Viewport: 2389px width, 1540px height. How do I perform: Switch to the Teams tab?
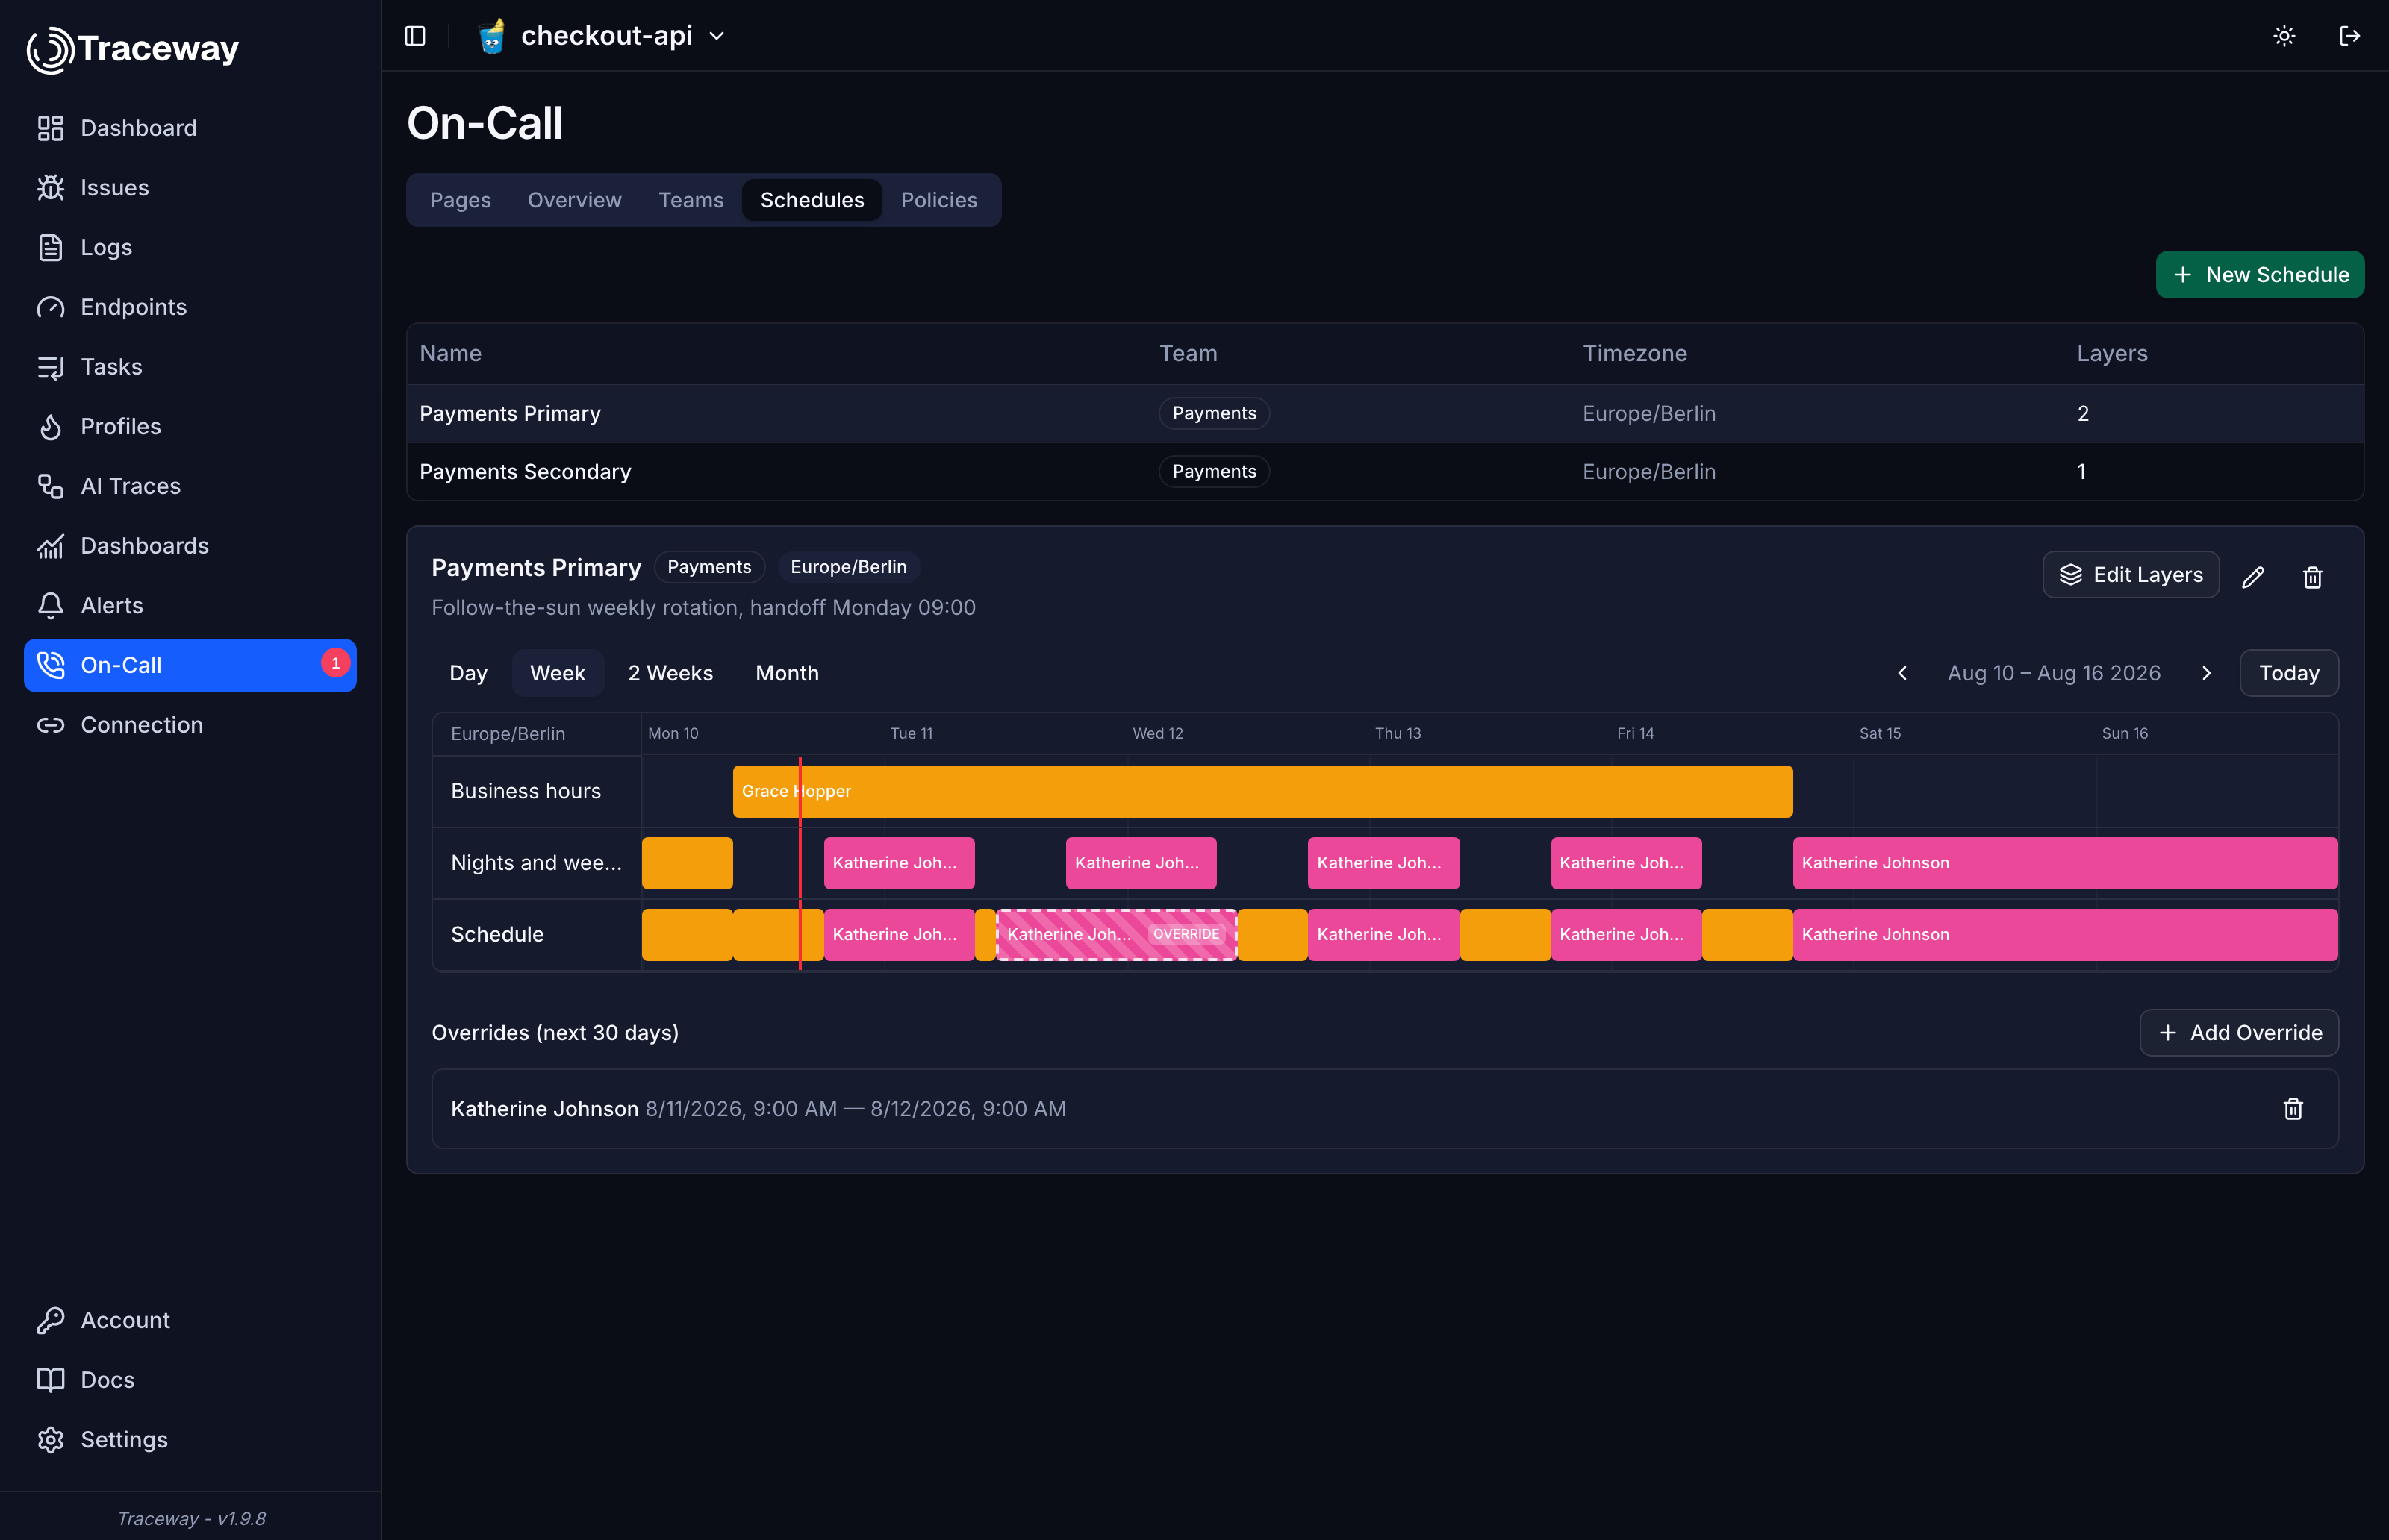(x=691, y=200)
